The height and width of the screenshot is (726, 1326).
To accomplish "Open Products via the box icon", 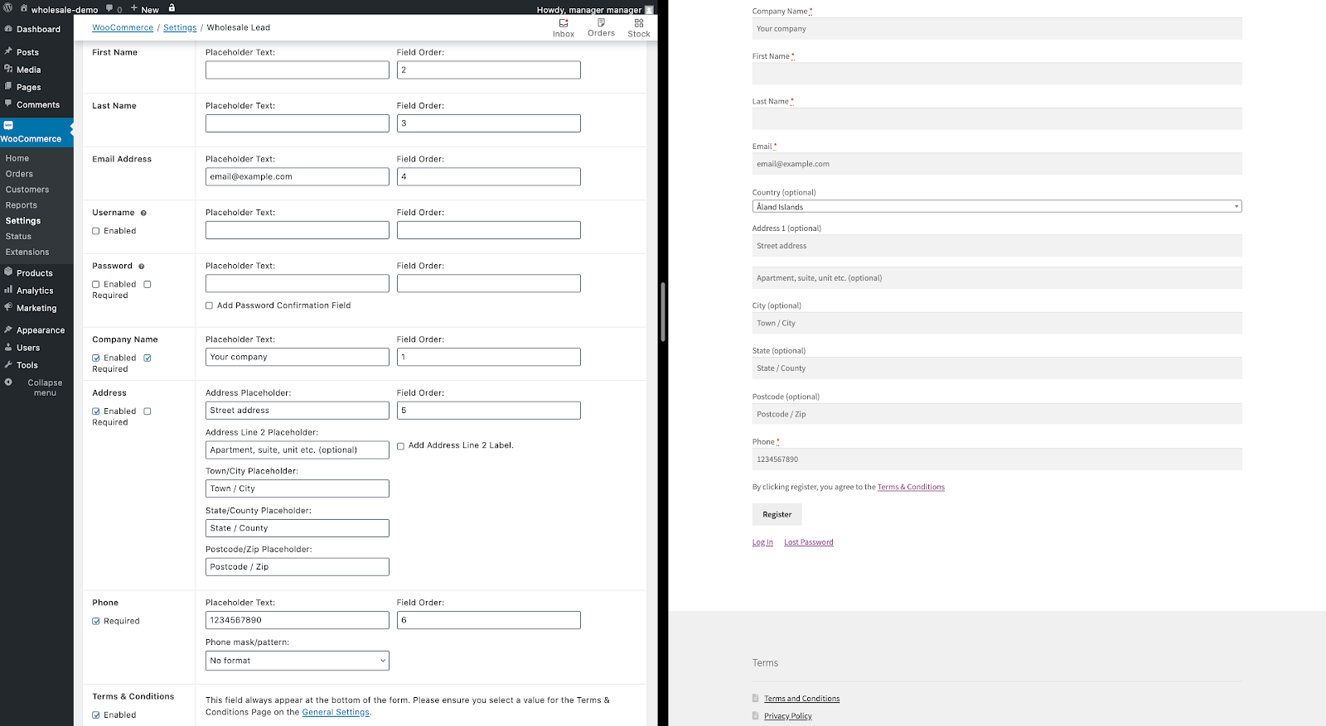I will tap(8, 272).
